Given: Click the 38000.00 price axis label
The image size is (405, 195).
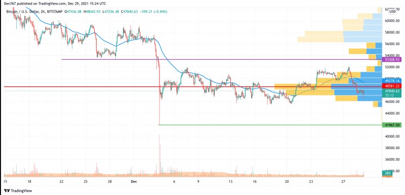Looking at the screenshot, I should point(392,148).
